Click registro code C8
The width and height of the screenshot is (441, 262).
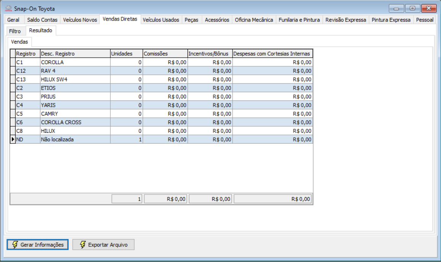tap(27, 131)
